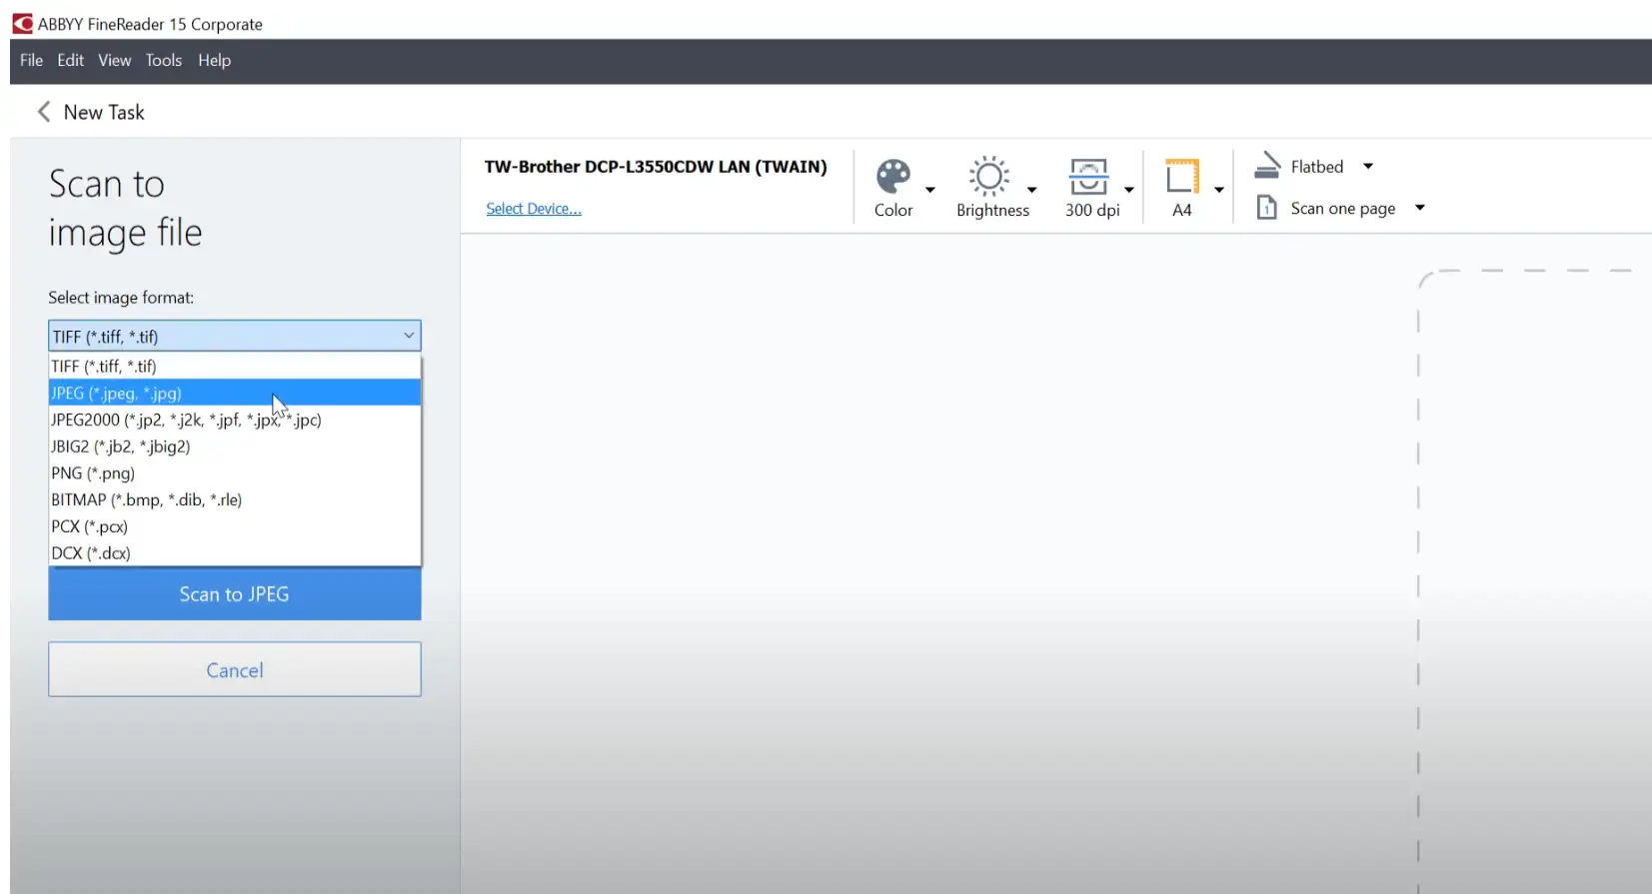This screenshot has width=1652, height=894.
Task: Choose PNG (*.png) from the format list
Action: [x=93, y=473]
